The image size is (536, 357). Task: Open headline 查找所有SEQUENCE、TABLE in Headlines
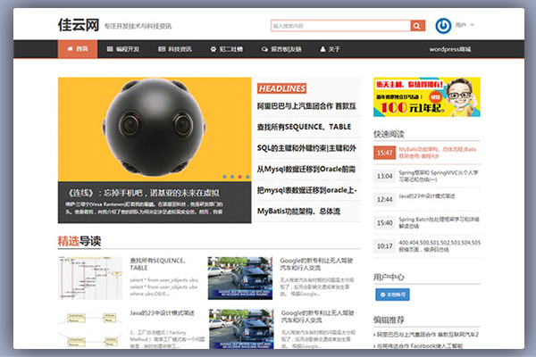[x=304, y=127]
